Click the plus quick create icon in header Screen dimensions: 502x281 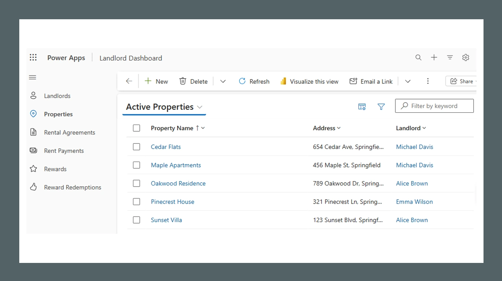pos(434,58)
